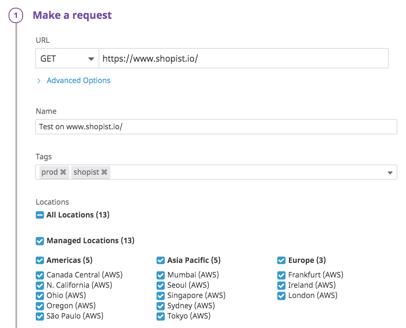Screen dimensions: 406x328
Task: Uncheck the Asia Pacific group checkbox
Action: (x=161, y=260)
